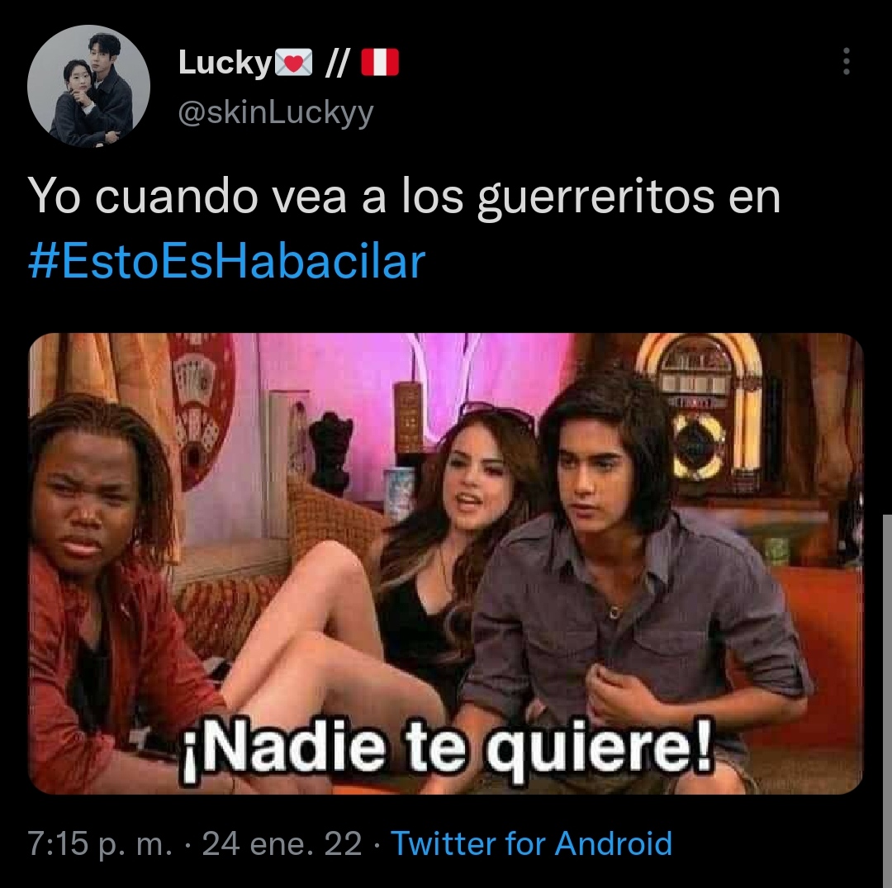The image size is (892, 888).
Task: Click the Peru flag emoji in name
Action: coord(380,62)
